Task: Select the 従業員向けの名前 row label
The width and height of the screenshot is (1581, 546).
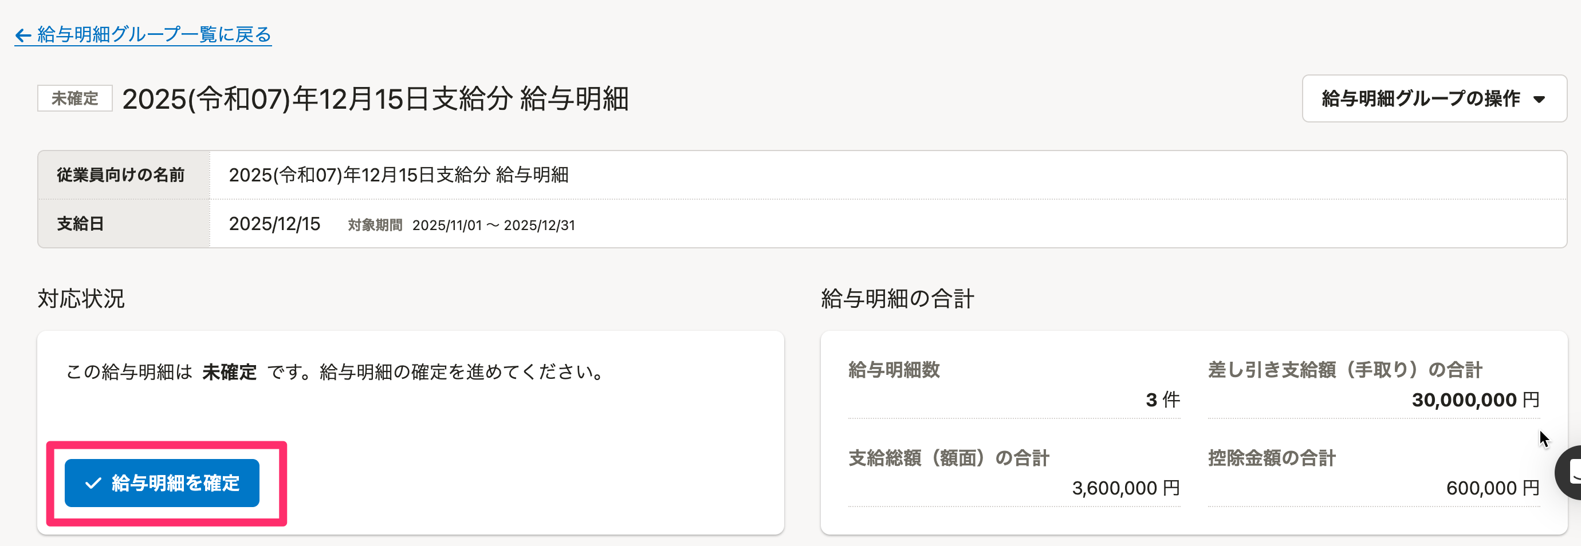Action: click(x=121, y=176)
